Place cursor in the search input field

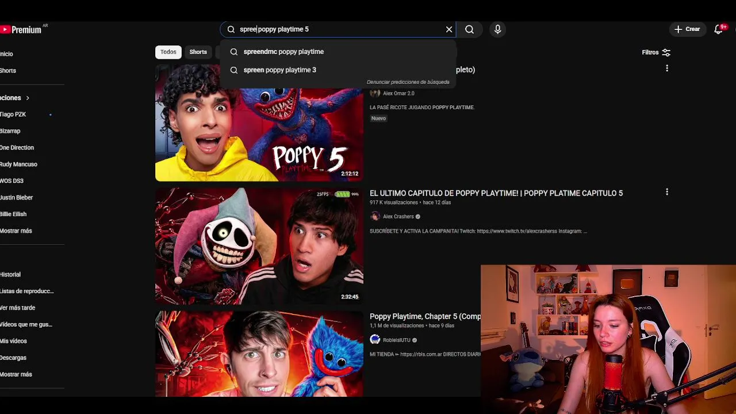click(339, 29)
